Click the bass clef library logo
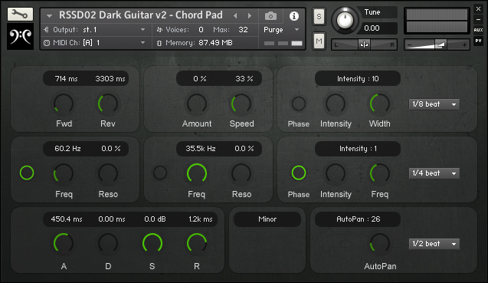The image size is (488, 283). click(x=20, y=37)
